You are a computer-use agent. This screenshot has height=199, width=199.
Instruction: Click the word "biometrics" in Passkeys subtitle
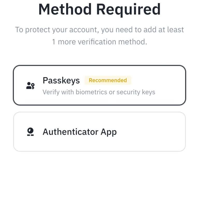pos(91,92)
